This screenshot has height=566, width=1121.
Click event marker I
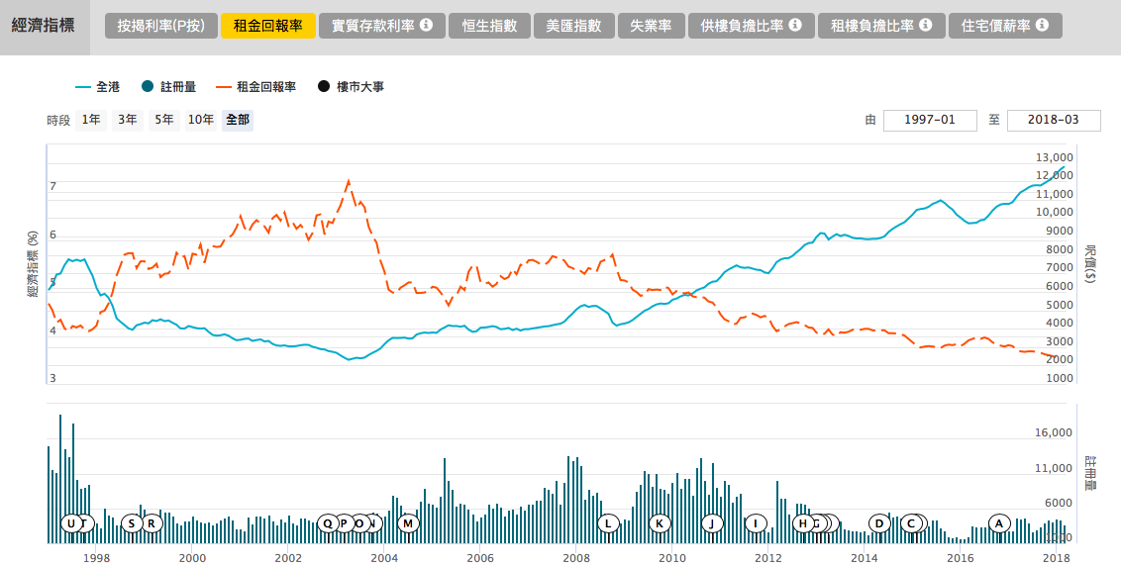756,523
